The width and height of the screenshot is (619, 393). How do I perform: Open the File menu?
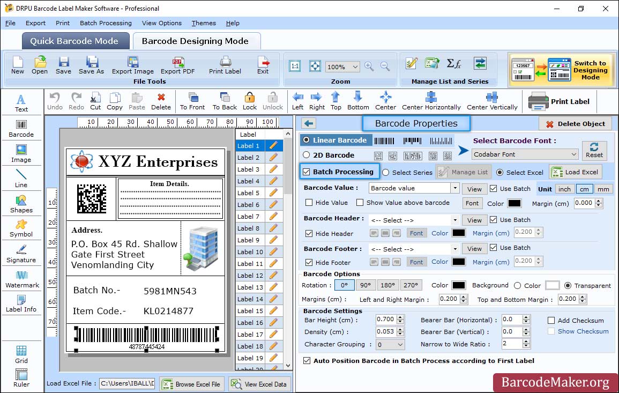[10, 23]
